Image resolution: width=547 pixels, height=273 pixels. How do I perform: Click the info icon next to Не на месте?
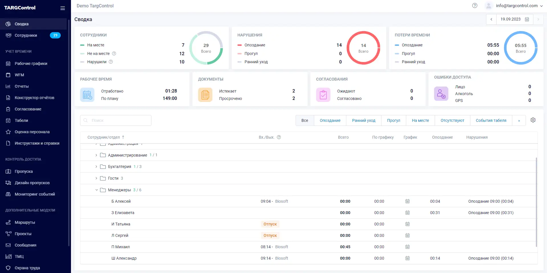114,54
